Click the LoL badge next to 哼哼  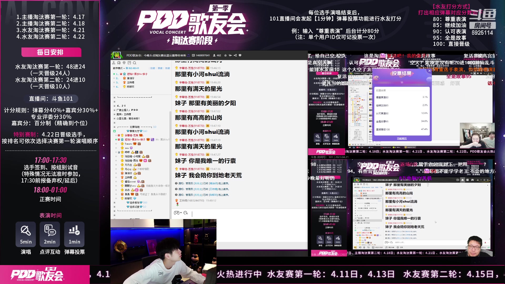(137, 152)
